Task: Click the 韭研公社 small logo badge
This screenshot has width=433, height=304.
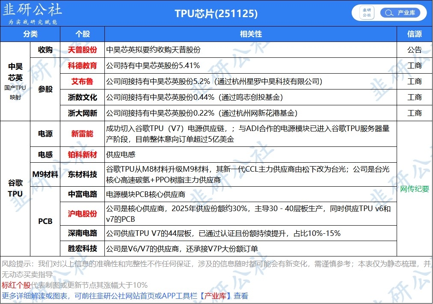Action: [x=367, y=13]
